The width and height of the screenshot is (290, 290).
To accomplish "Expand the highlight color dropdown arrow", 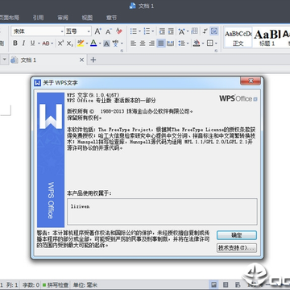I will click(x=87, y=43).
